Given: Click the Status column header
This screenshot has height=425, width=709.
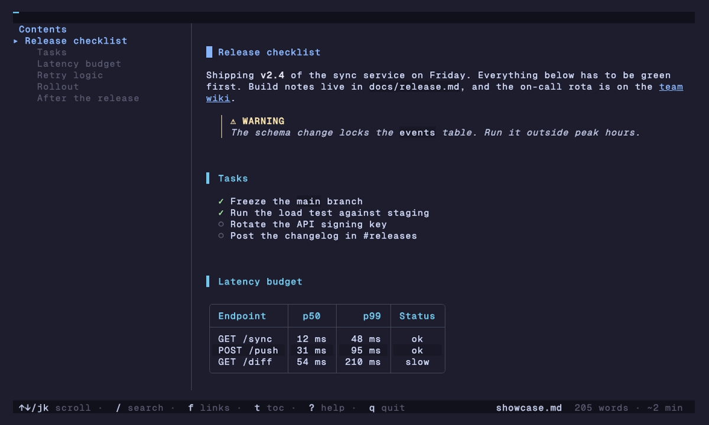Looking at the screenshot, I should pos(417,316).
